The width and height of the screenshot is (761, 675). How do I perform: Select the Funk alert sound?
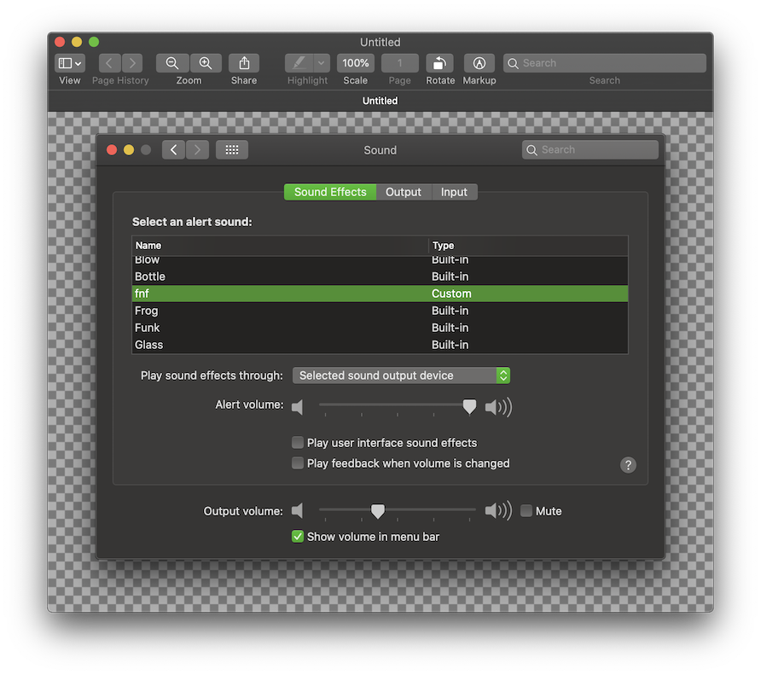(x=380, y=328)
